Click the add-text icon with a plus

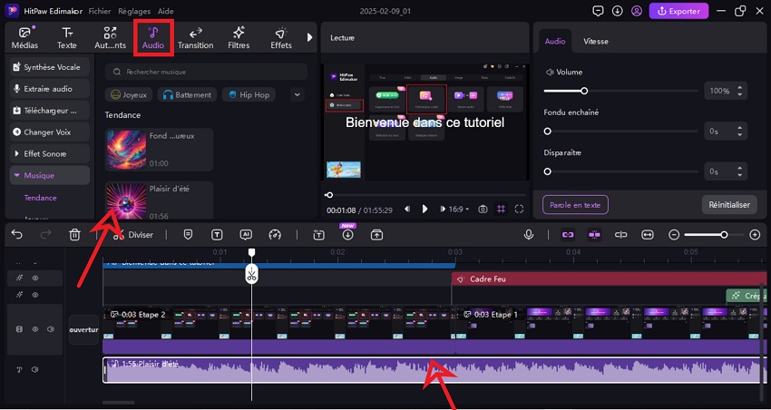(x=318, y=235)
